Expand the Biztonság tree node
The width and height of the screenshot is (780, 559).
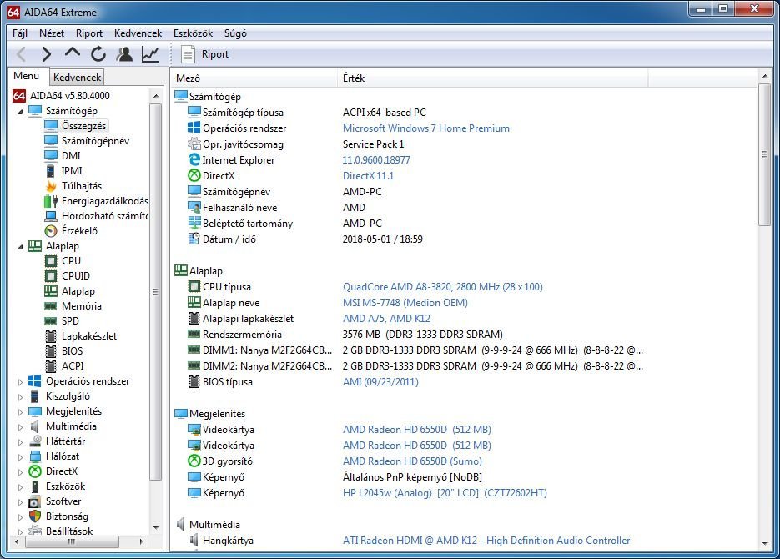20,516
